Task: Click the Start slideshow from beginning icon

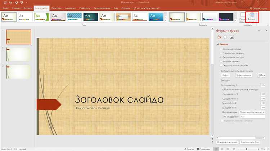Action: click(x=22, y=3)
